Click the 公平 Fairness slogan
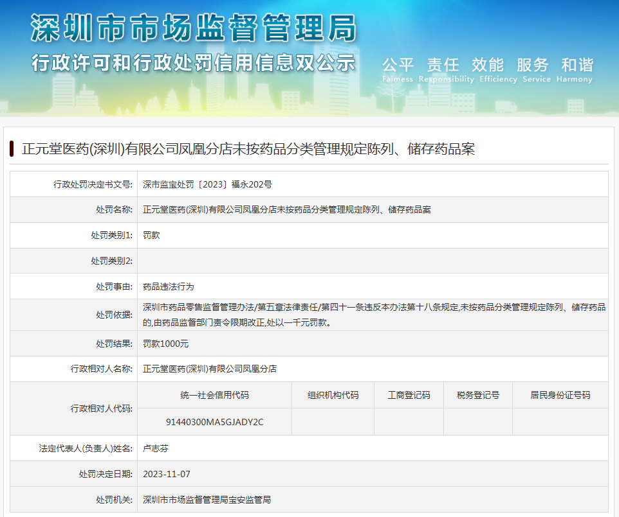This screenshot has height=517, width=619. click(x=398, y=70)
